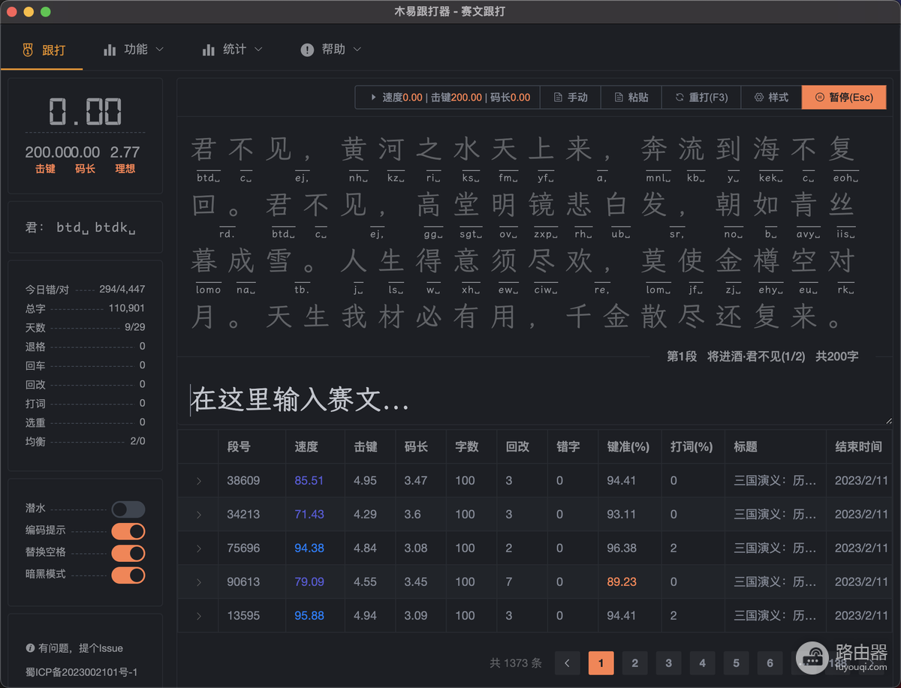
Task: Click the large 0.00 speed display
Action: tap(85, 112)
